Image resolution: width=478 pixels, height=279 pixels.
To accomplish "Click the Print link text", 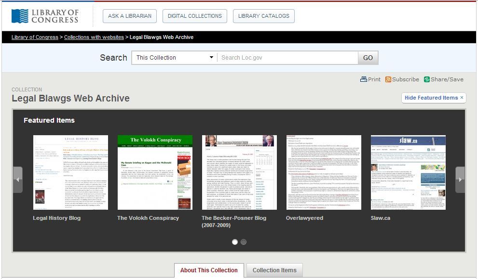I will click(x=374, y=79).
